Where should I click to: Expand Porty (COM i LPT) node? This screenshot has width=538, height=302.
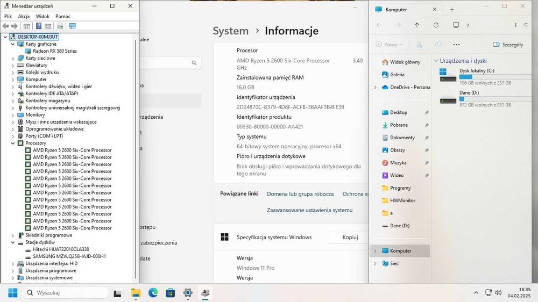coord(13,136)
